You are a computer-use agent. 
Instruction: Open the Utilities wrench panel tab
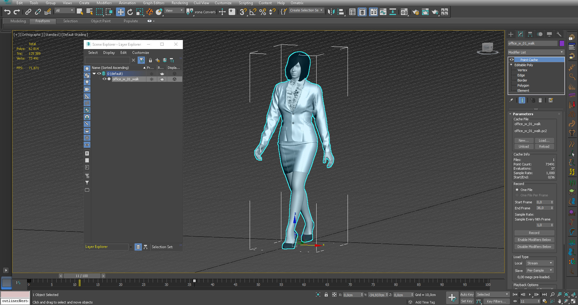pos(559,34)
